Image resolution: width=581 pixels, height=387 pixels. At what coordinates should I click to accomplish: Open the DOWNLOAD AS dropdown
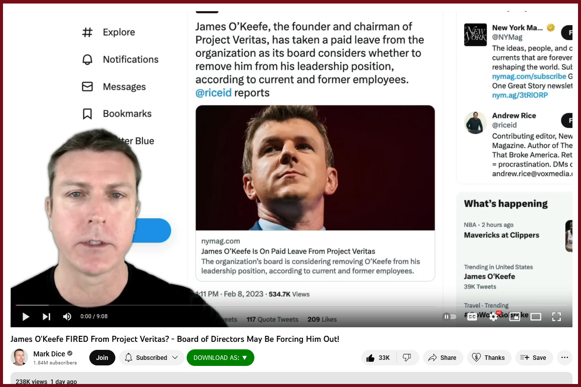(x=220, y=358)
